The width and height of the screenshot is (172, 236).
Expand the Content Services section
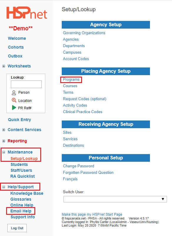point(4,130)
